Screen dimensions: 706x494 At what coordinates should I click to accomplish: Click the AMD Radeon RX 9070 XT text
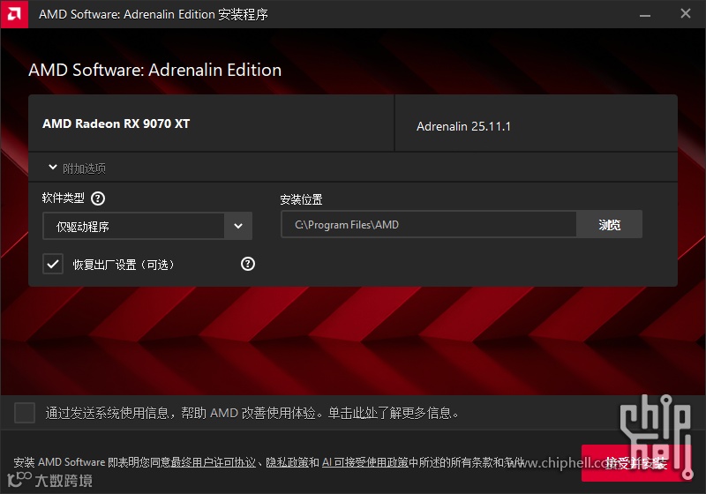coord(116,123)
